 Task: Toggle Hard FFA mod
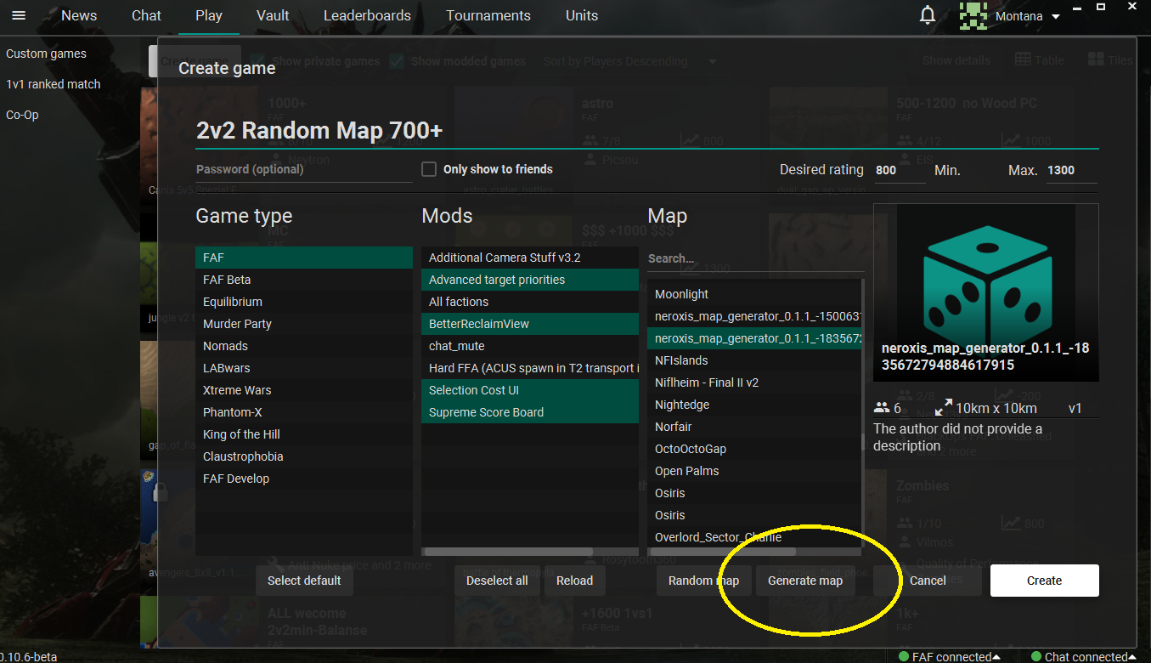click(x=530, y=368)
